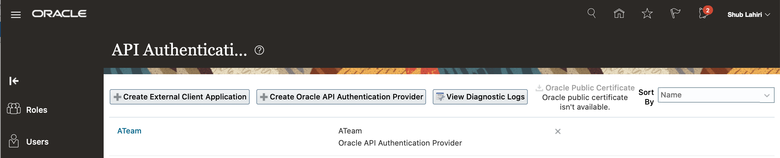Go to the Home icon
780x158 pixels.
[619, 13]
